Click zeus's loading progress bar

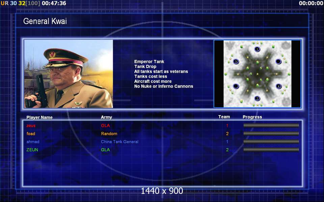point(271,125)
